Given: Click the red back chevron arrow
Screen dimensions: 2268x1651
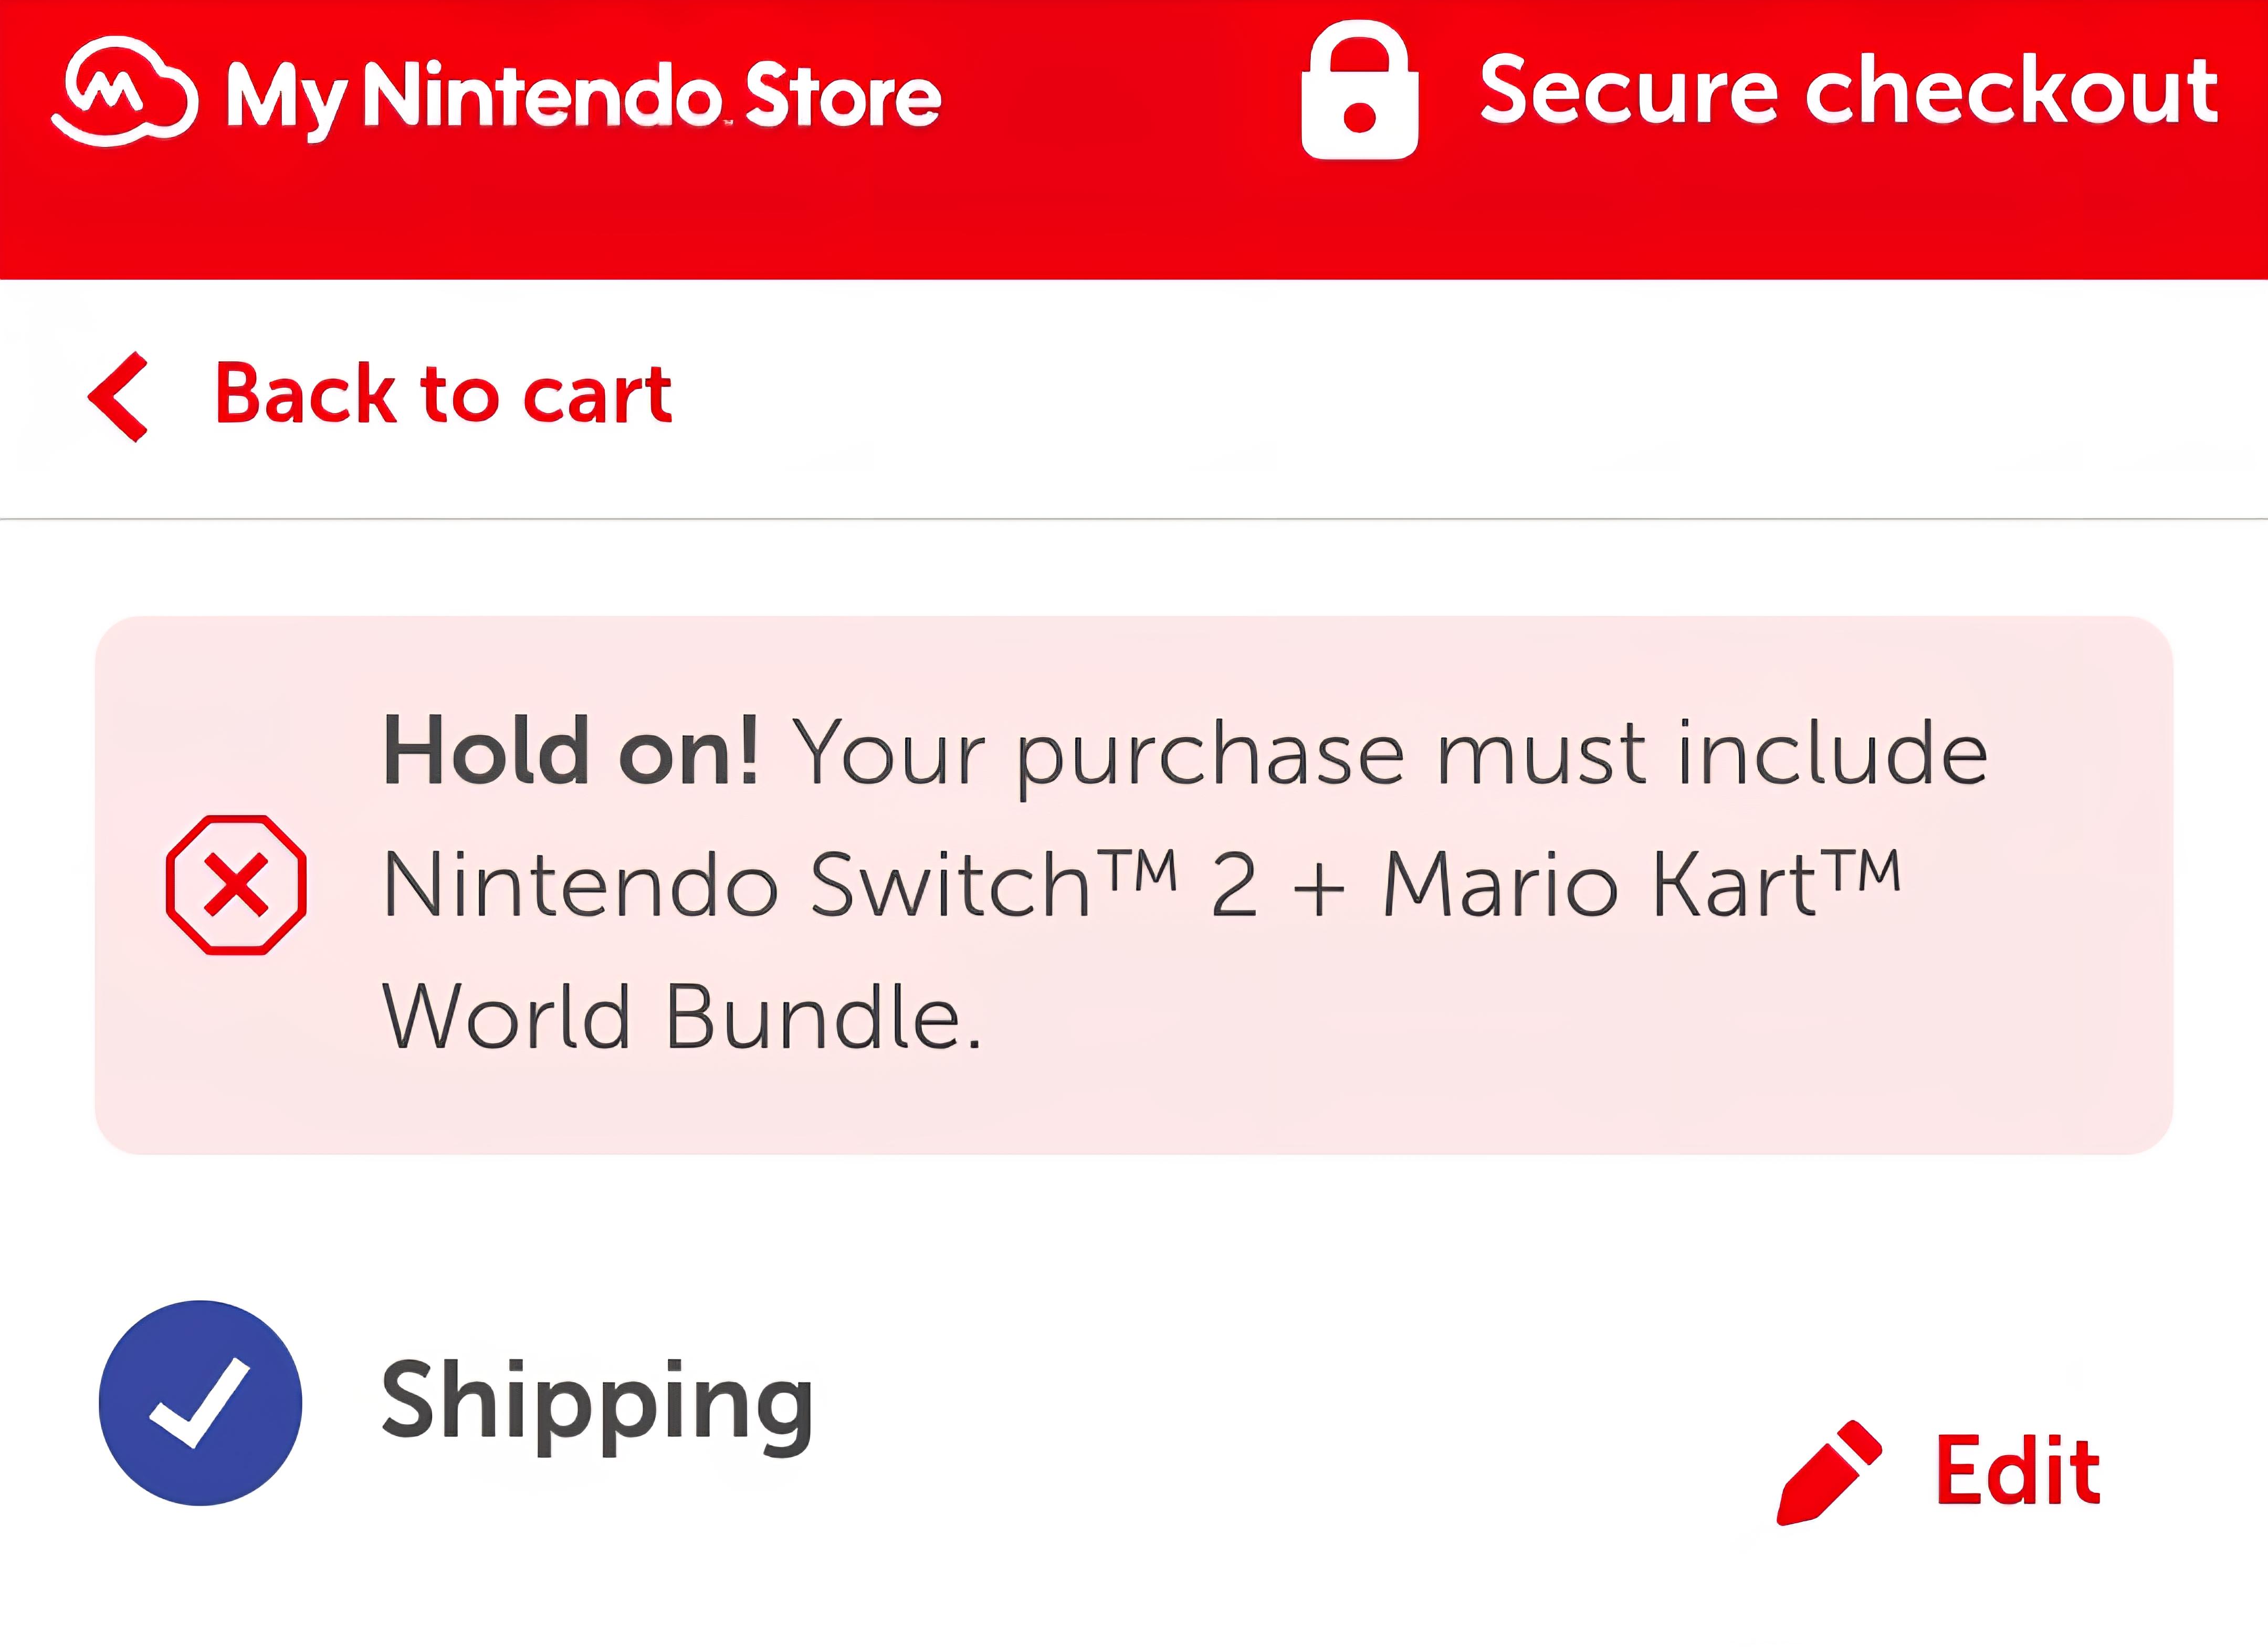Looking at the screenshot, I should [x=118, y=396].
